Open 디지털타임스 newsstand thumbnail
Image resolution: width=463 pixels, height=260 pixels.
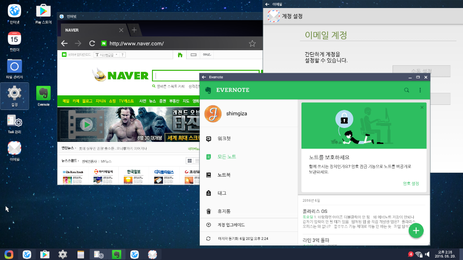tap(164, 177)
